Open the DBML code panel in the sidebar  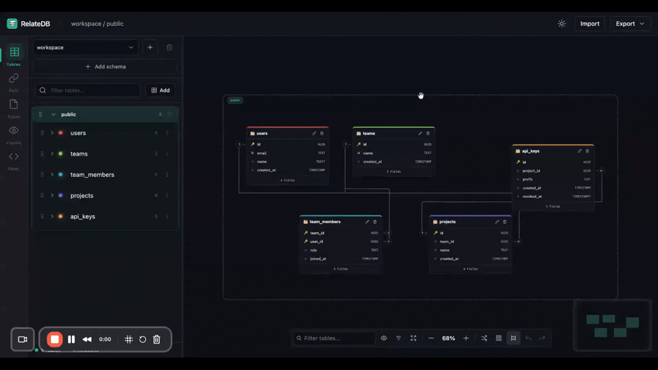pyautogui.click(x=14, y=161)
